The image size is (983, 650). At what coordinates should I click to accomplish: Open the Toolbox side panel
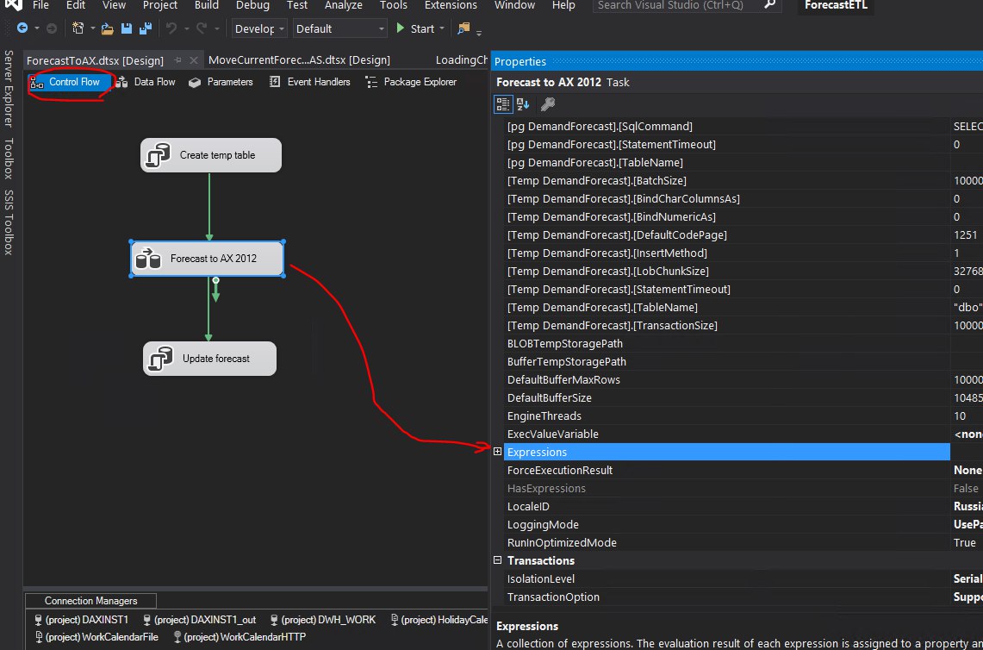(x=9, y=158)
